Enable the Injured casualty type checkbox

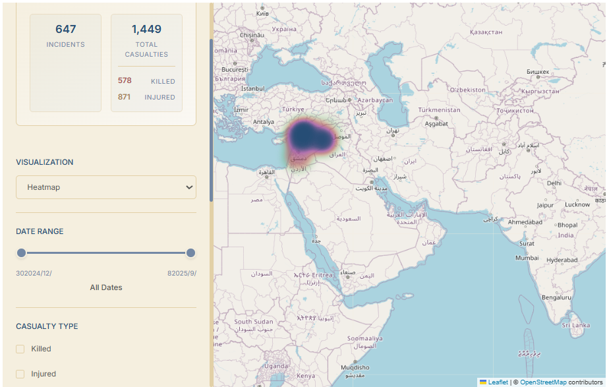click(20, 374)
